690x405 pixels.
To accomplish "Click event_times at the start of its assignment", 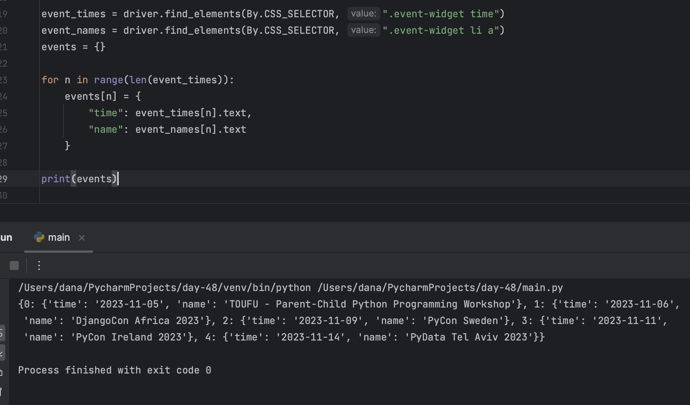I will click(x=74, y=14).
